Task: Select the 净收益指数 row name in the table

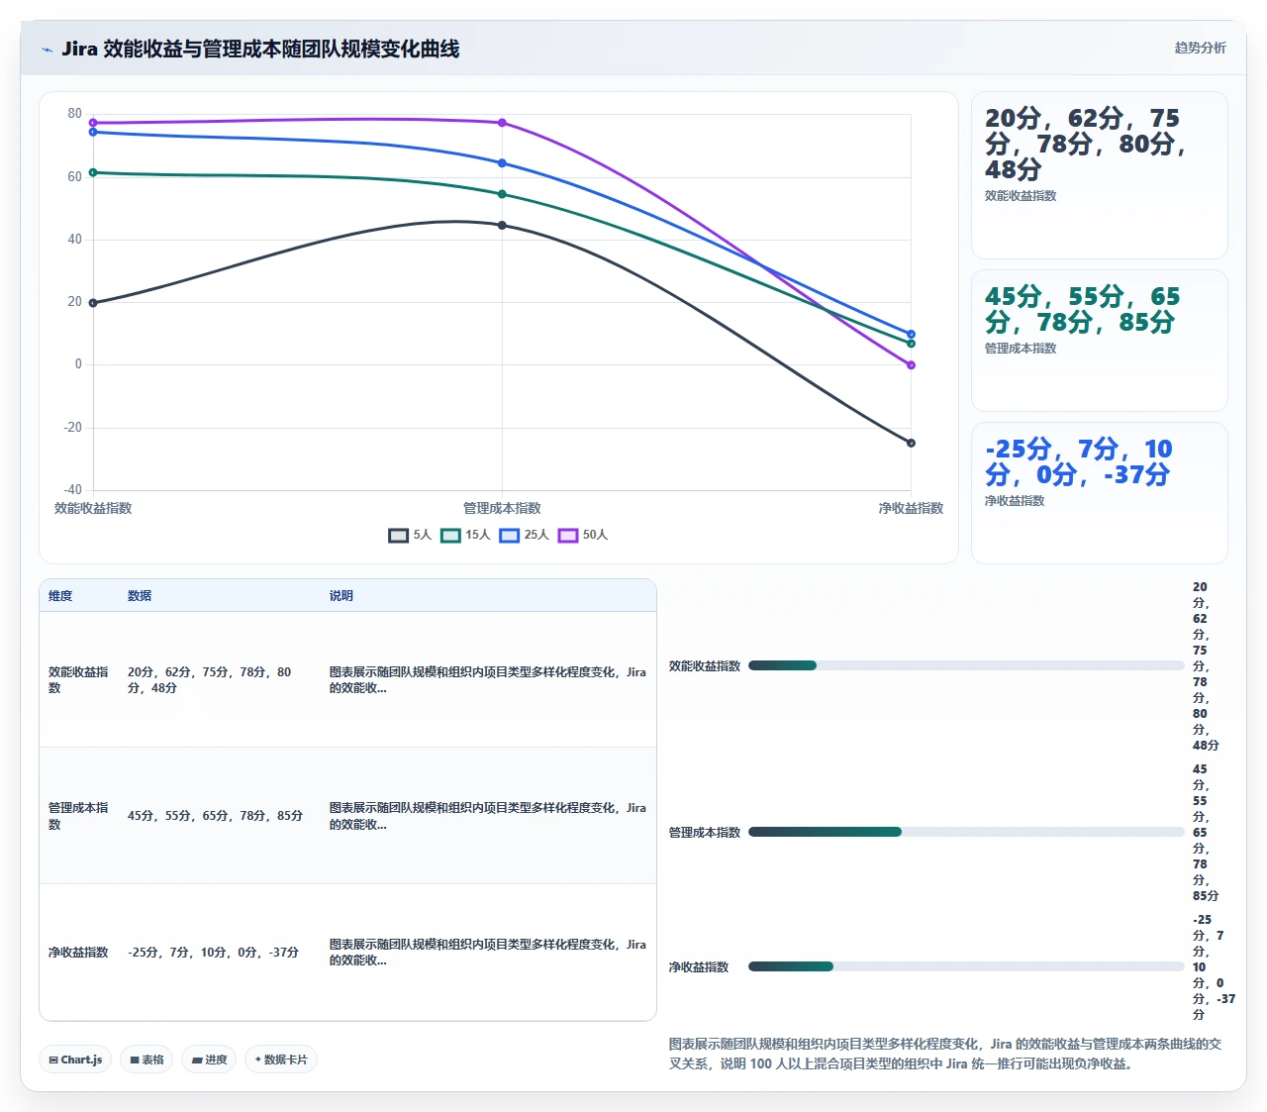Action: (78, 953)
